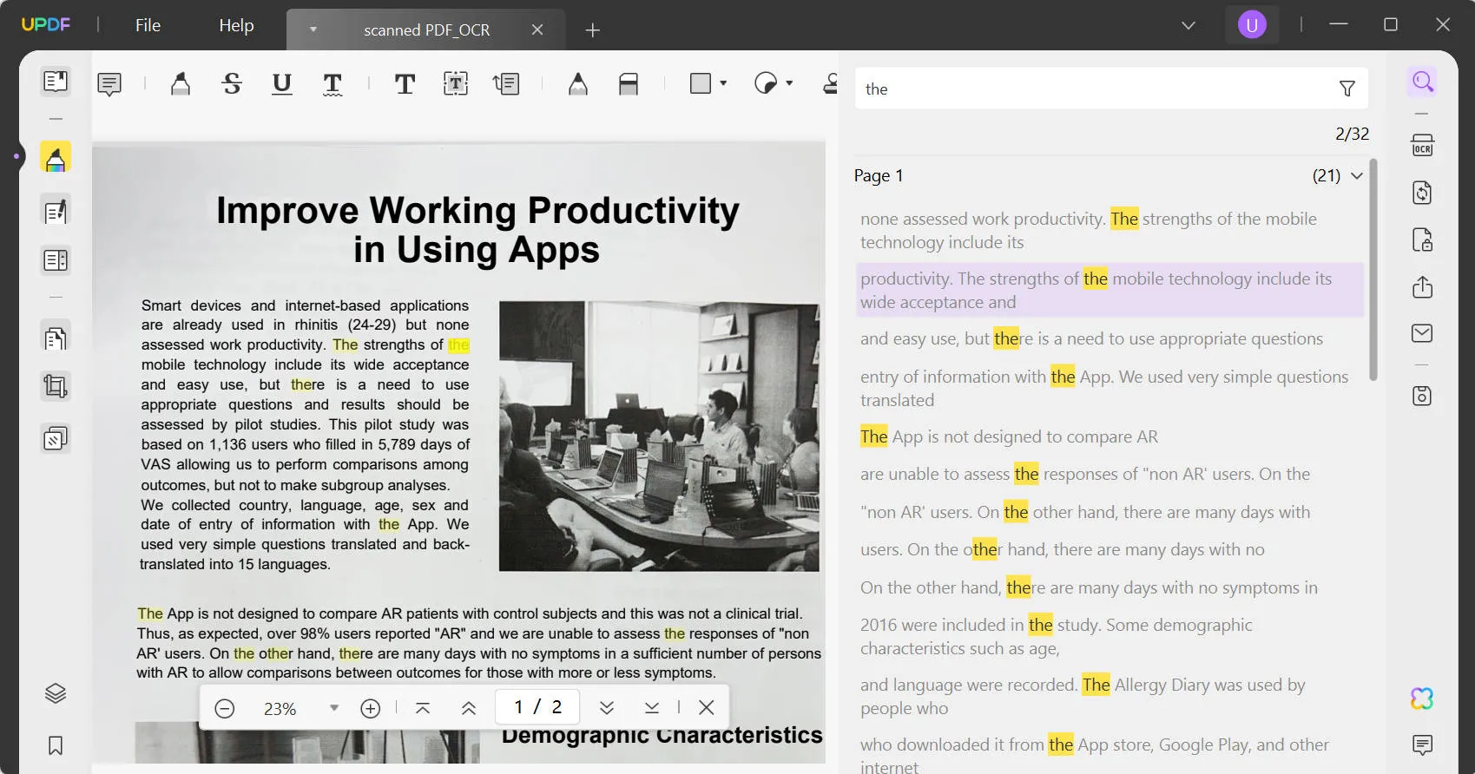Click the zoom in plus button
The image size is (1475, 774).
371,708
